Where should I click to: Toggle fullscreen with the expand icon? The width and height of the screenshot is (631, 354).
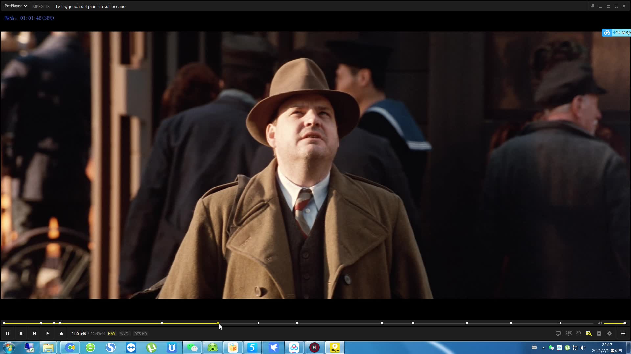(616, 6)
